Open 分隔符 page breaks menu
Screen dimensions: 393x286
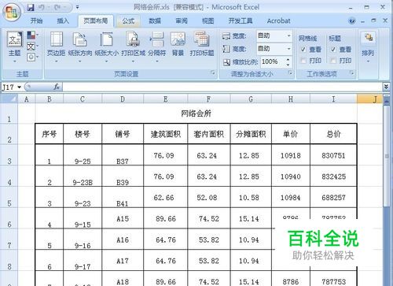(x=157, y=46)
